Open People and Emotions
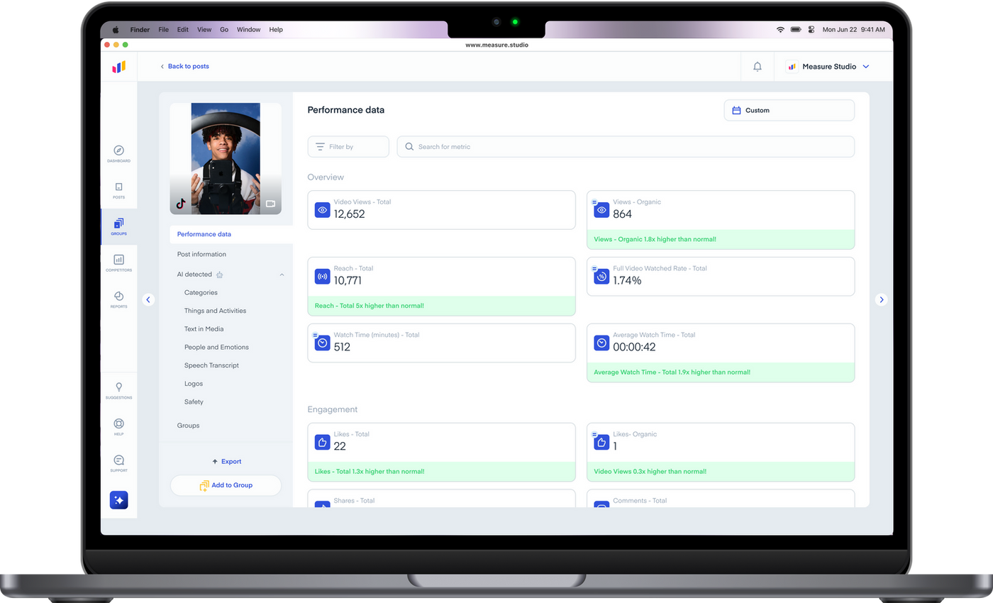Image resolution: width=993 pixels, height=603 pixels. coord(216,348)
